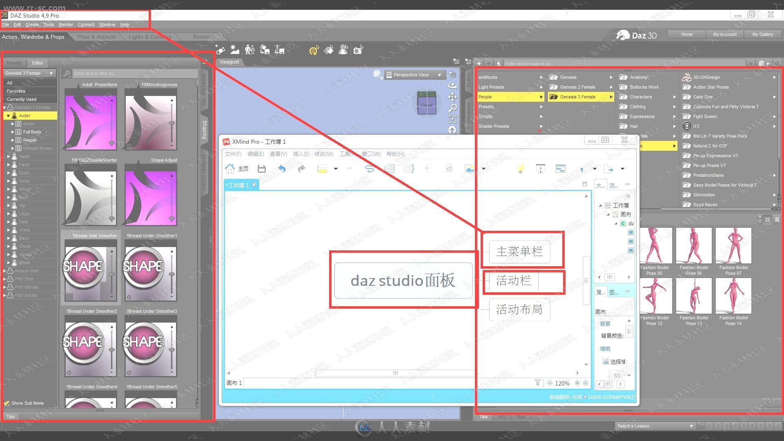Select the yellow Universal tool
This screenshot has width=784, height=441.
click(314, 50)
